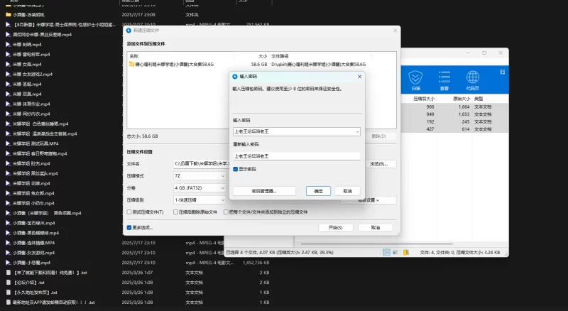
Task: Select 米娜学姐 测试玩具.MP4 file name
Action: [x=35, y=143]
